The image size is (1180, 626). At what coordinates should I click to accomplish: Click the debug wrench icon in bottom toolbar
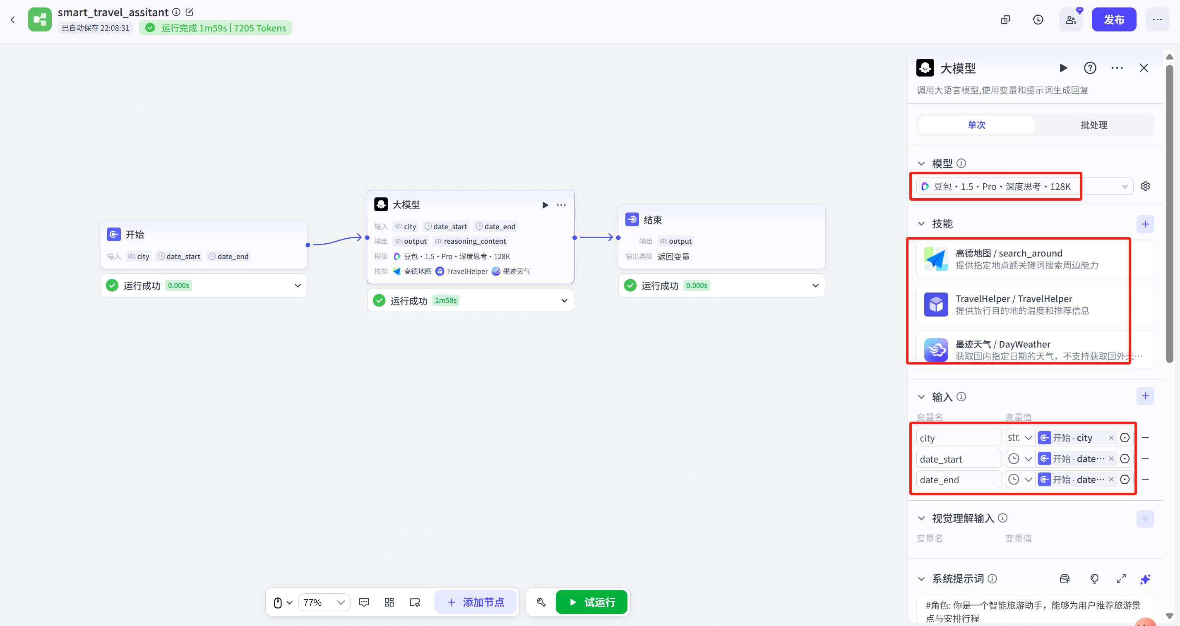[x=541, y=602]
